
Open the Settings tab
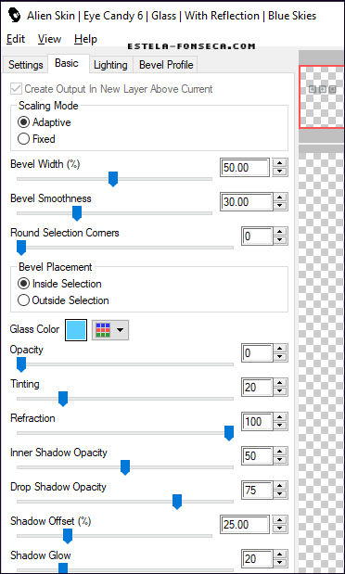pyautogui.click(x=26, y=65)
